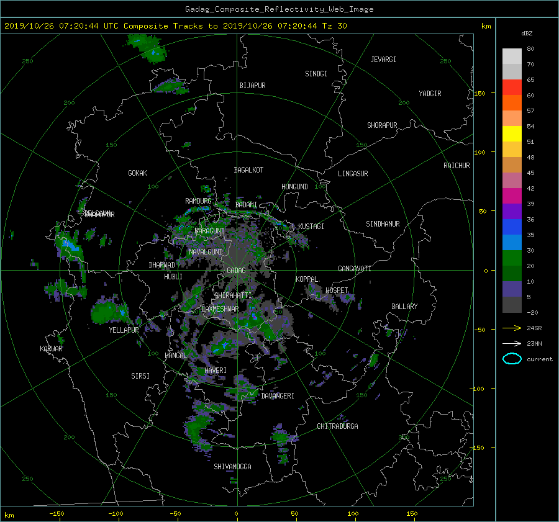Viewport: 559px width, 522px height.
Task: Click the SHIVAMOGGA city label
Action: coord(232,467)
